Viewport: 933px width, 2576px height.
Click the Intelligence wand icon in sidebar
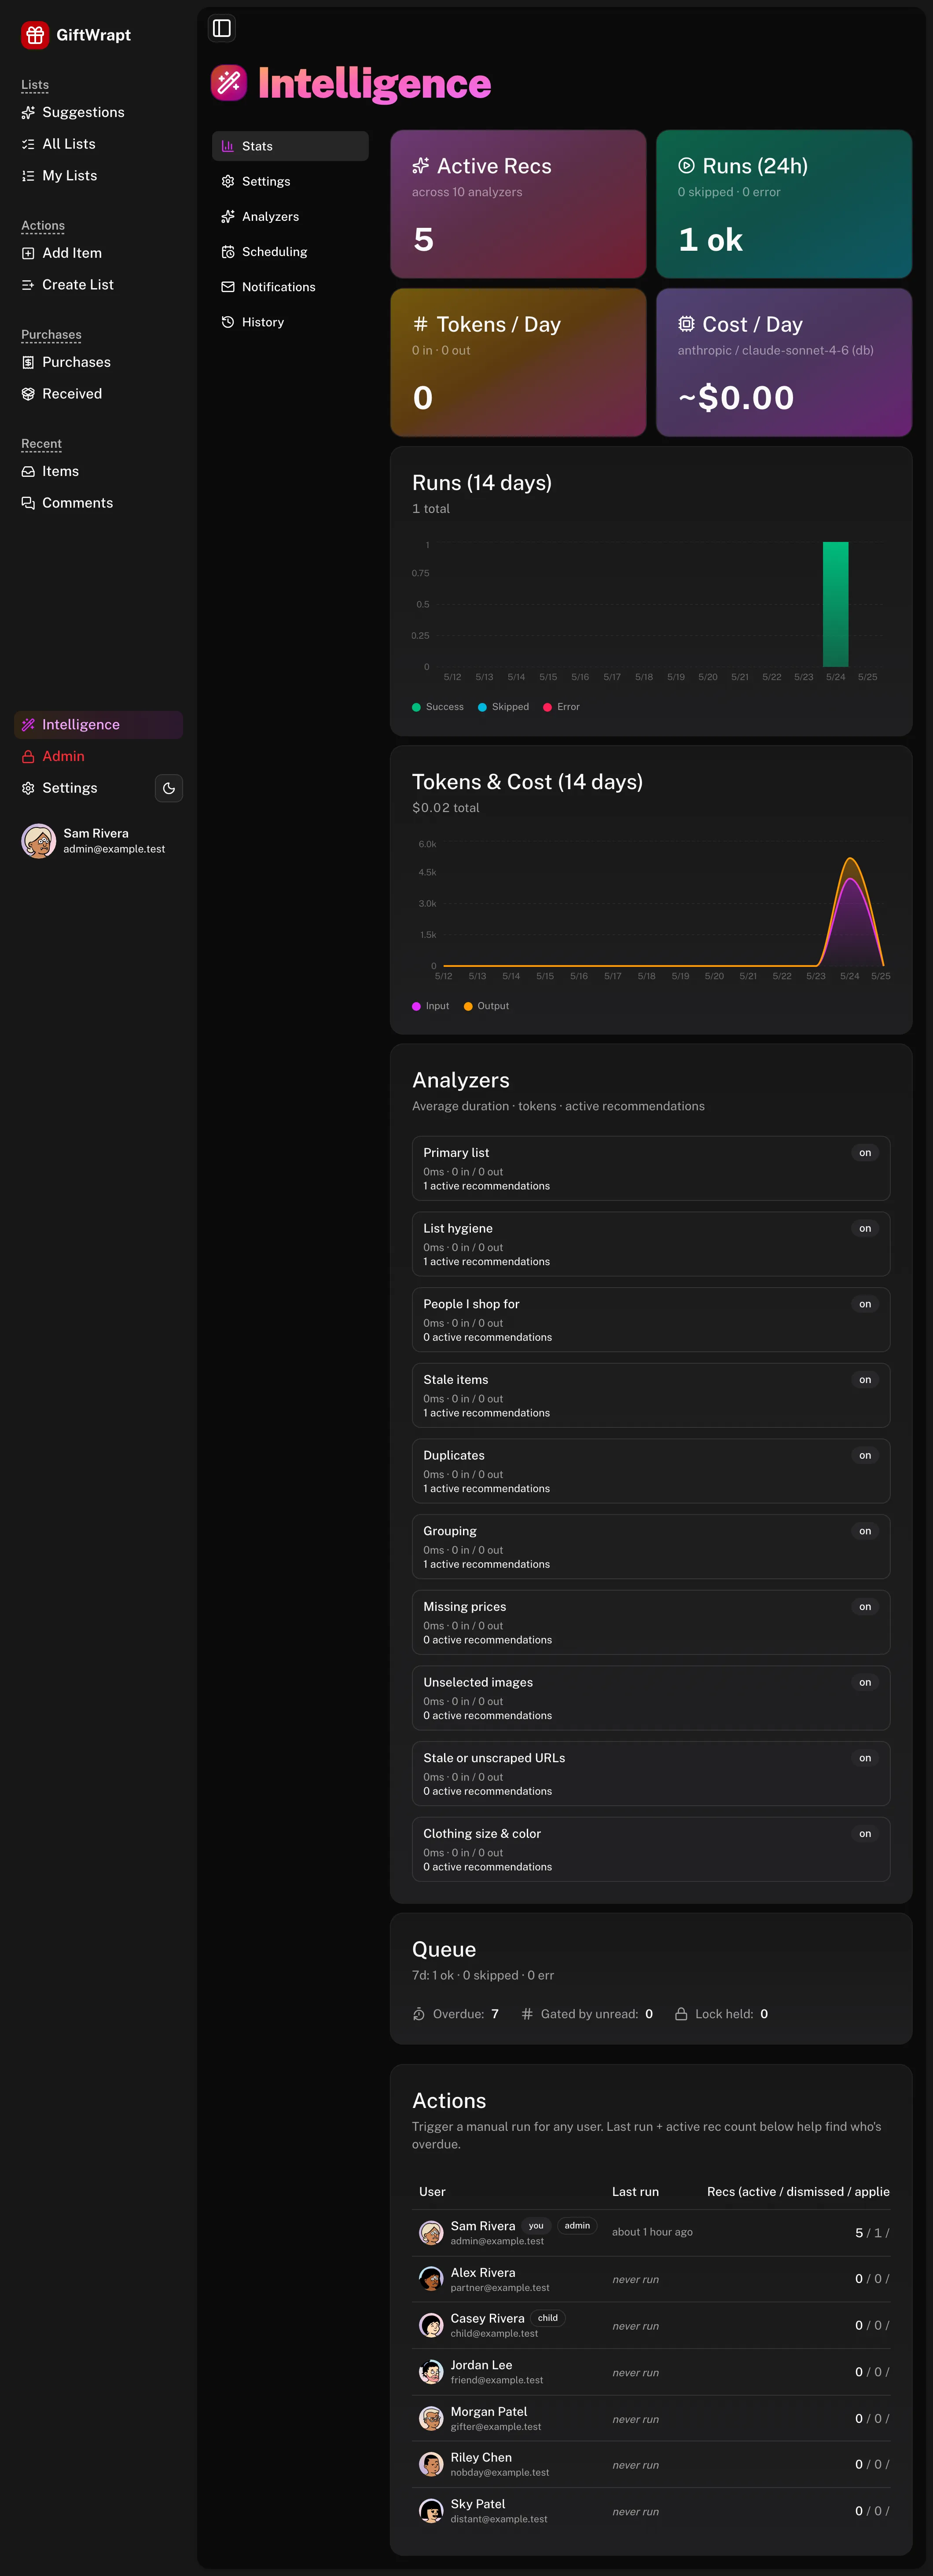click(x=28, y=725)
